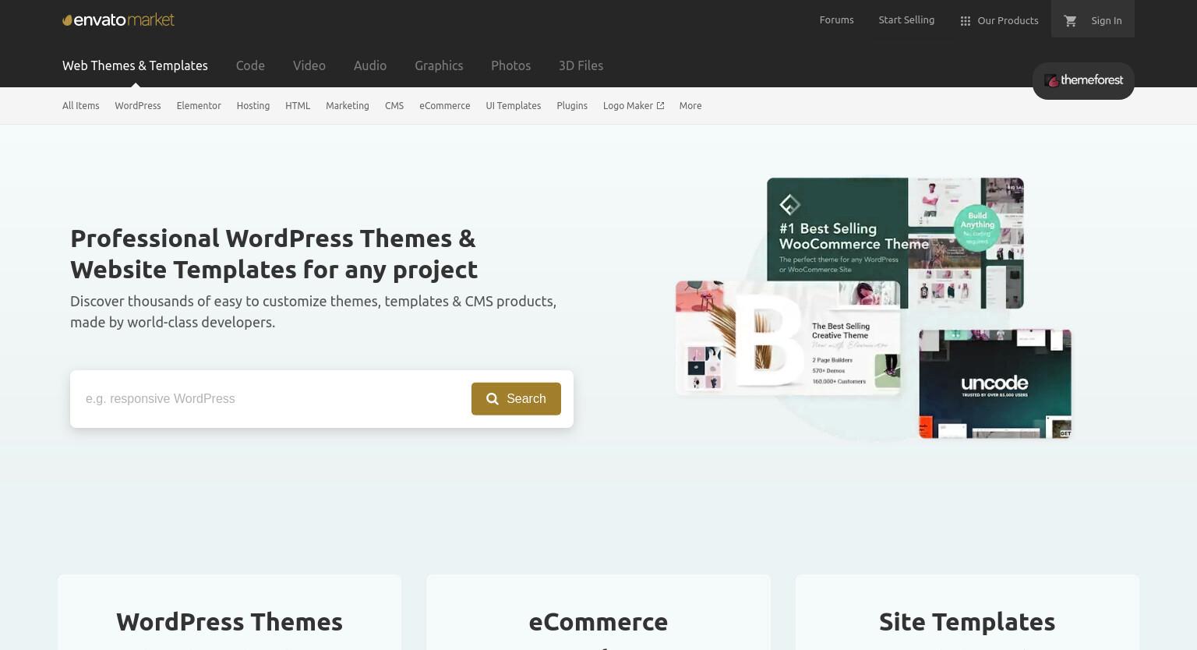Image resolution: width=1197 pixels, height=650 pixels.
Task: Open the Marketing submenu
Action: (348, 106)
